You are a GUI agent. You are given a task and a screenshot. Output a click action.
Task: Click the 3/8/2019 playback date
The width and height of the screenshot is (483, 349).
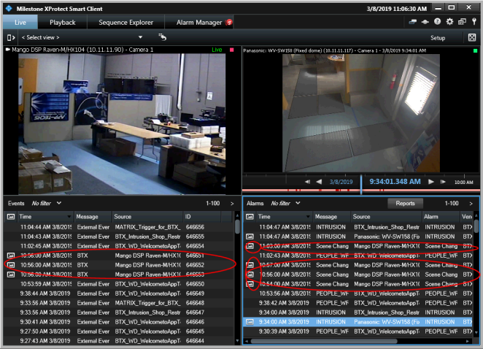[x=341, y=182]
